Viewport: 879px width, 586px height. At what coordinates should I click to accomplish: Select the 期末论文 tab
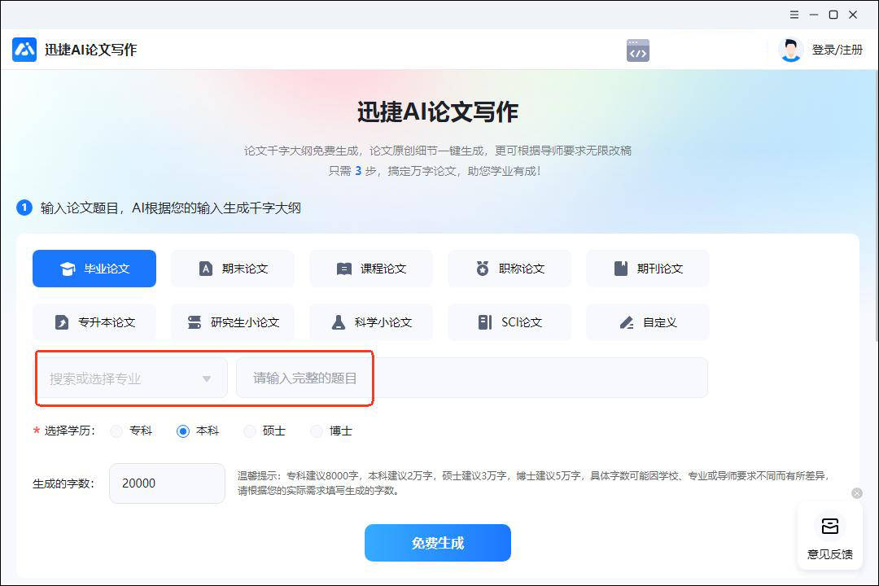coord(233,269)
